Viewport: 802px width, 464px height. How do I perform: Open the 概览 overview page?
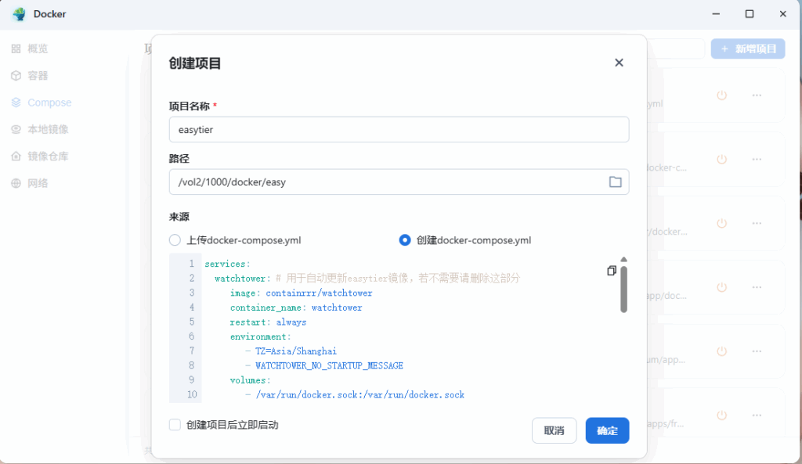30,49
